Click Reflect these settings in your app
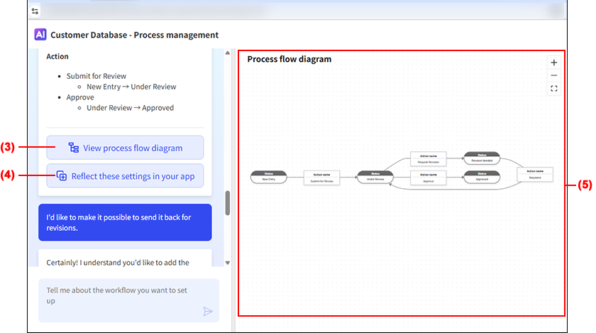 coord(125,176)
